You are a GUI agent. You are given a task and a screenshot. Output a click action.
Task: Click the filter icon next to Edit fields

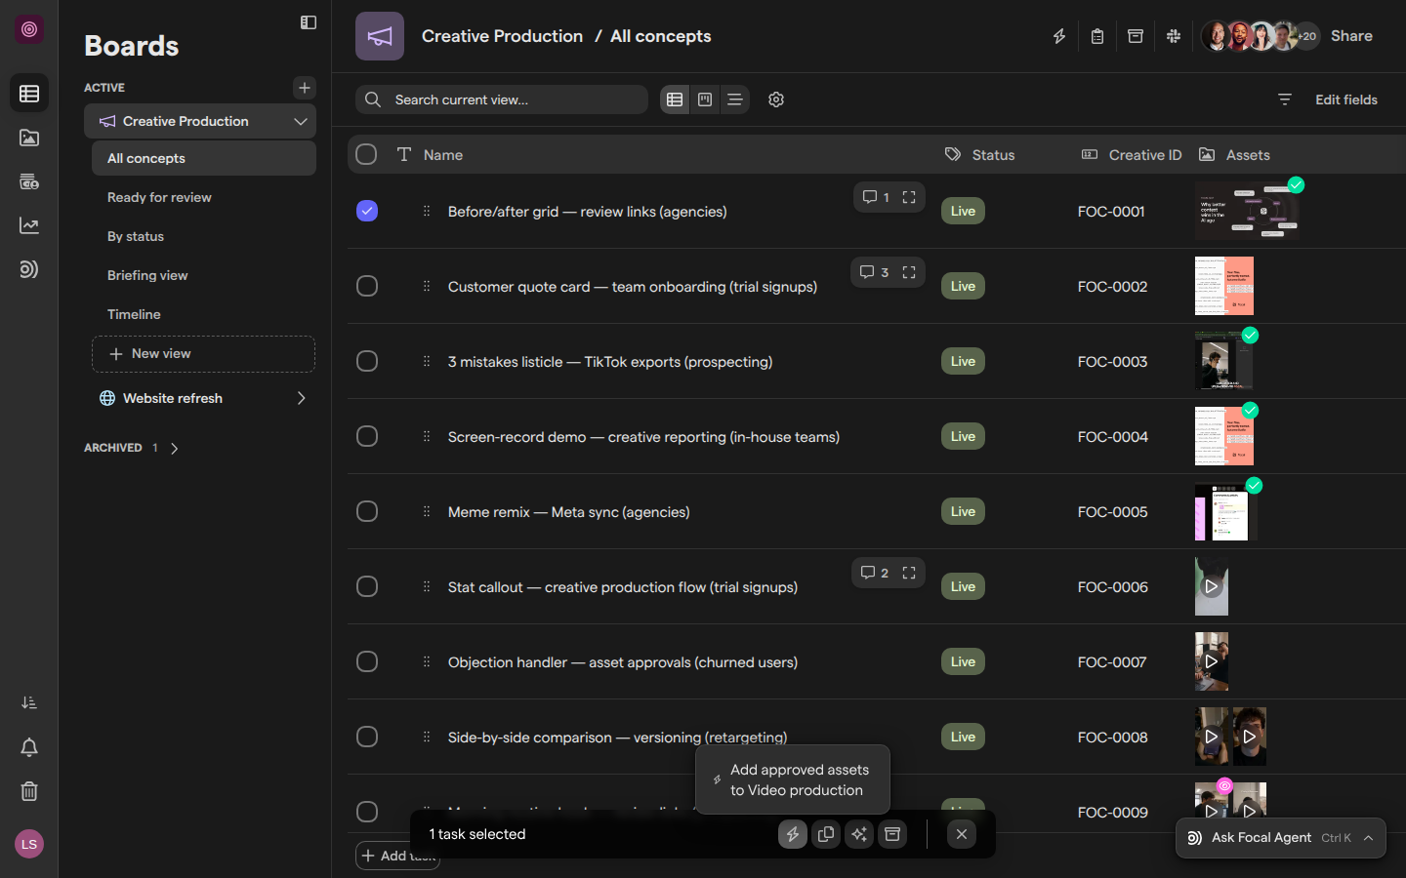1285,100
